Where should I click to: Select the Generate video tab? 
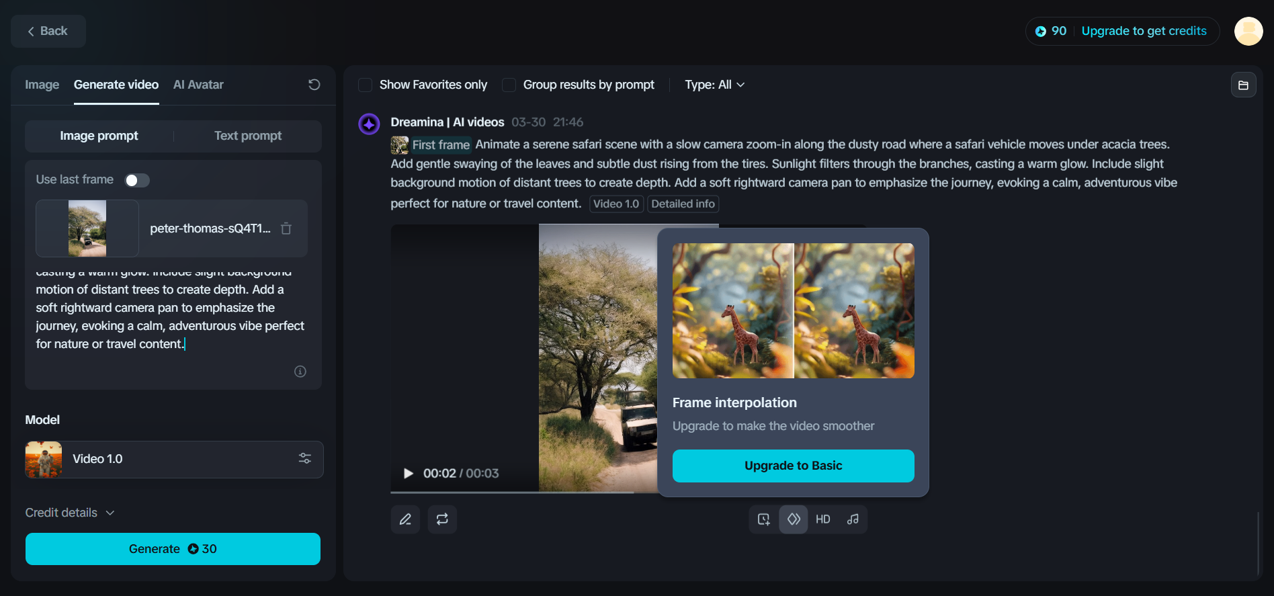click(x=116, y=85)
